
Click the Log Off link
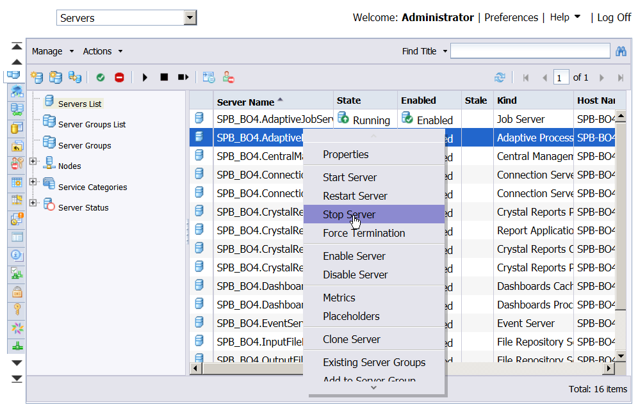point(614,17)
